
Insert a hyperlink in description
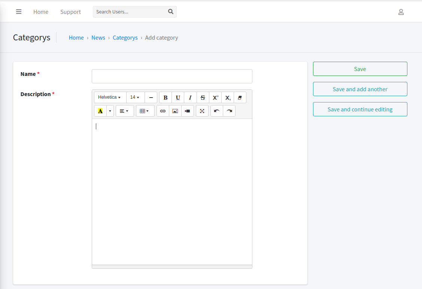point(163,111)
